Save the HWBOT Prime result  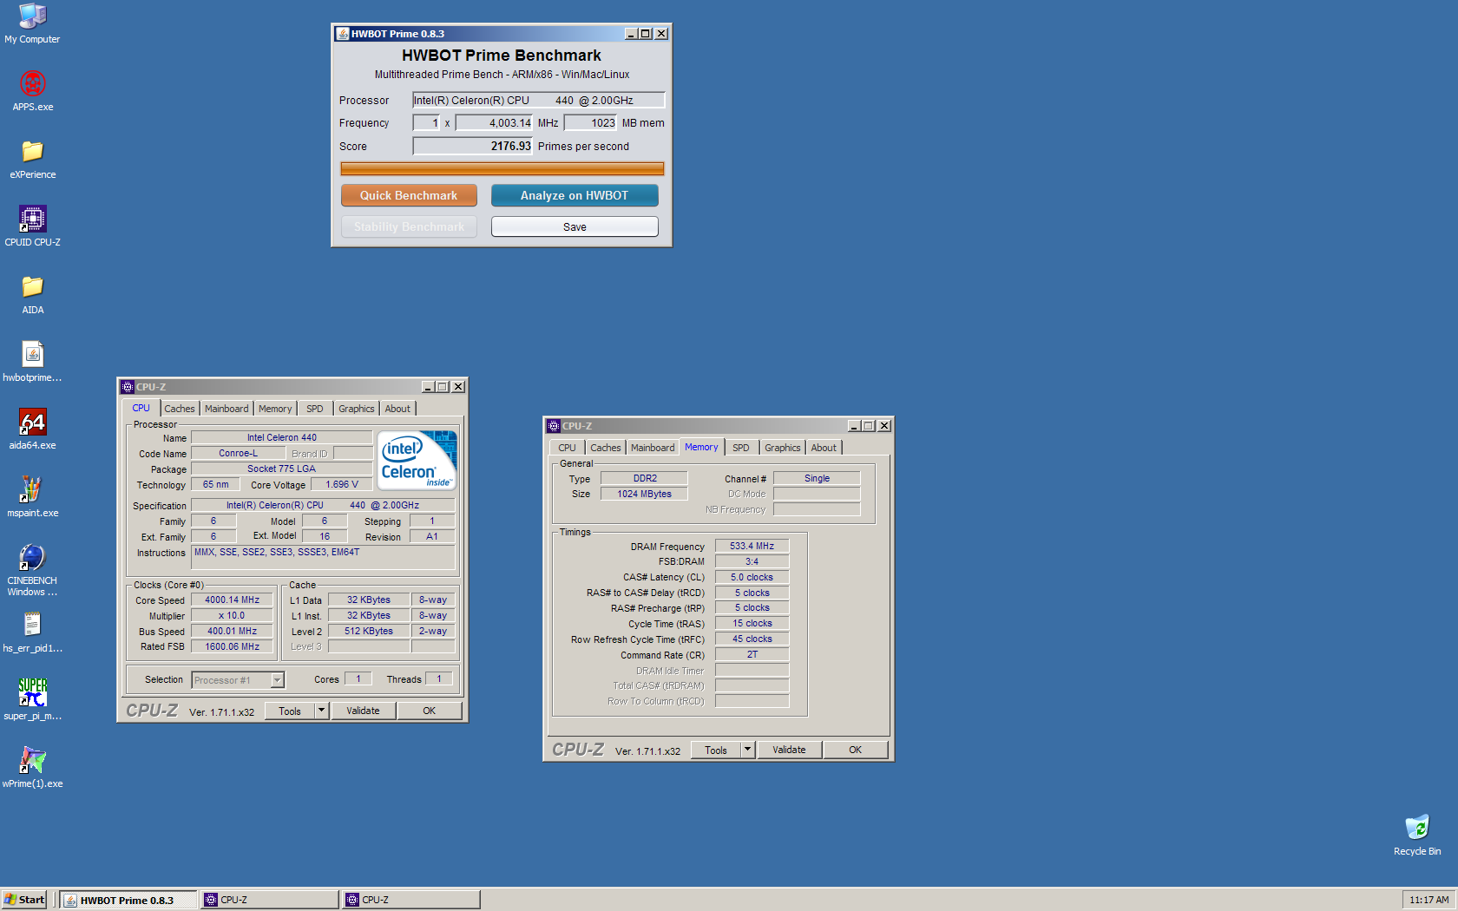[x=575, y=226]
